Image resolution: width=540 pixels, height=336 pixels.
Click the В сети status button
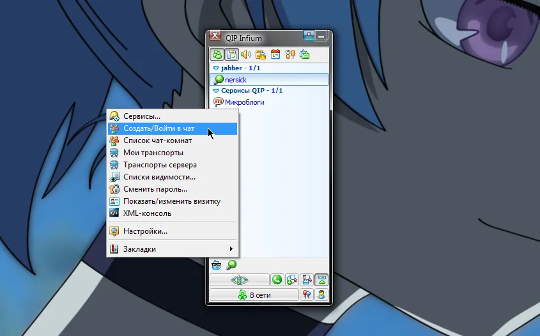click(254, 294)
